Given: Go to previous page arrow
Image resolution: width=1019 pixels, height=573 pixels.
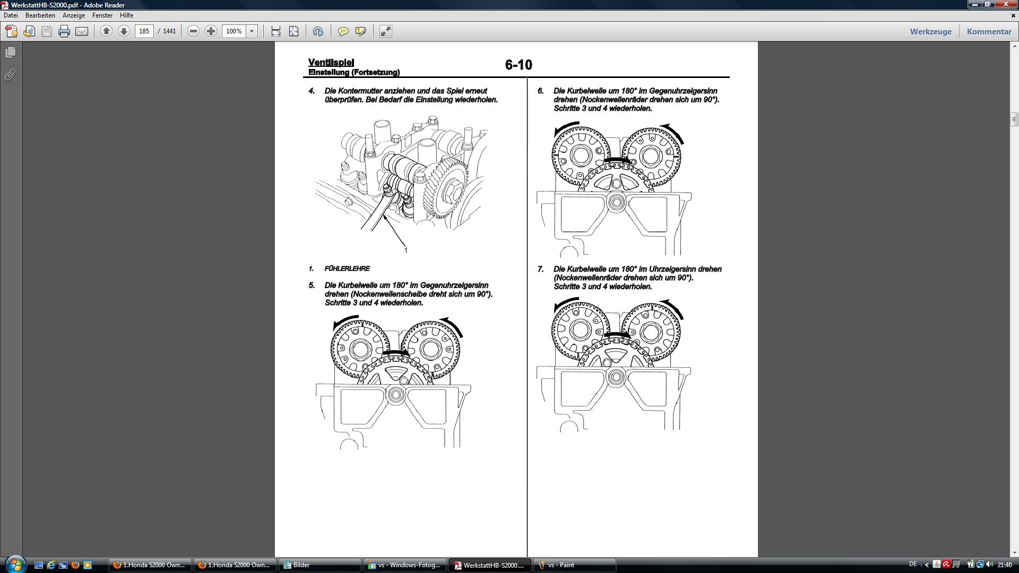Looking at the screenshot, I should [x=106, y=31].
